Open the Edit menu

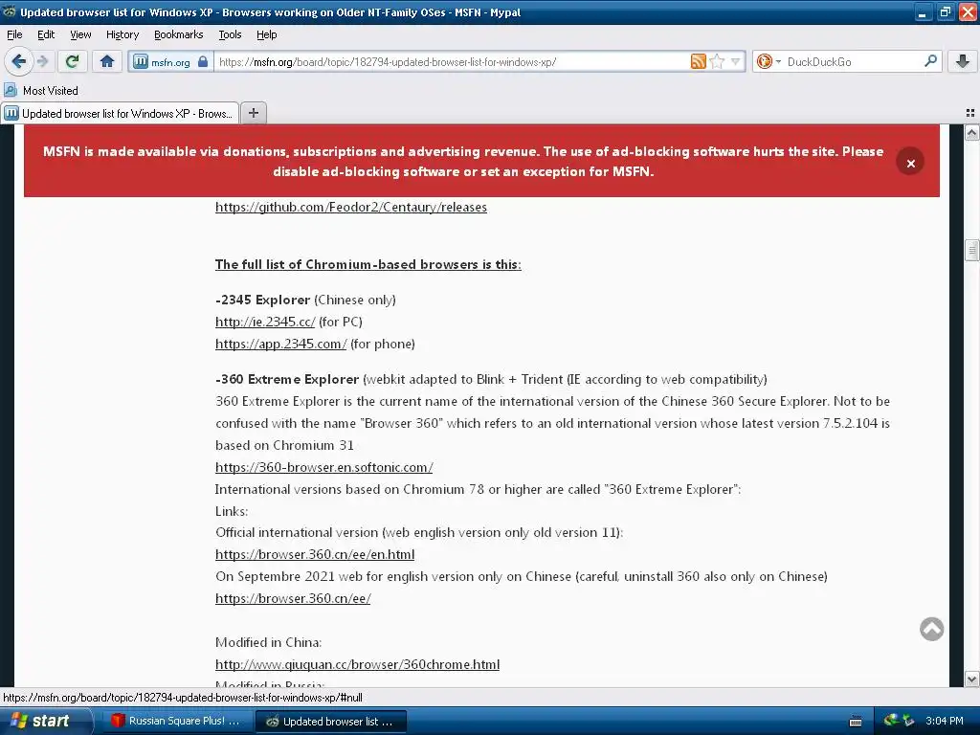pyautogui.click(x=46, y=34)
